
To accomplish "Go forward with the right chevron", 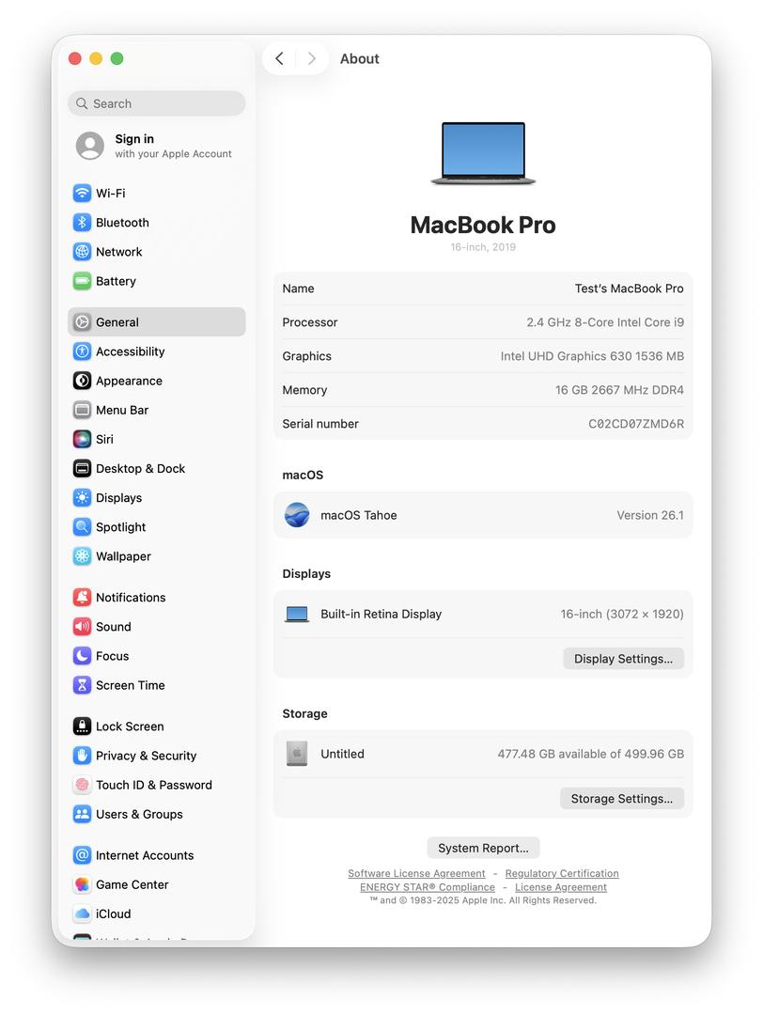I will 311,58.
